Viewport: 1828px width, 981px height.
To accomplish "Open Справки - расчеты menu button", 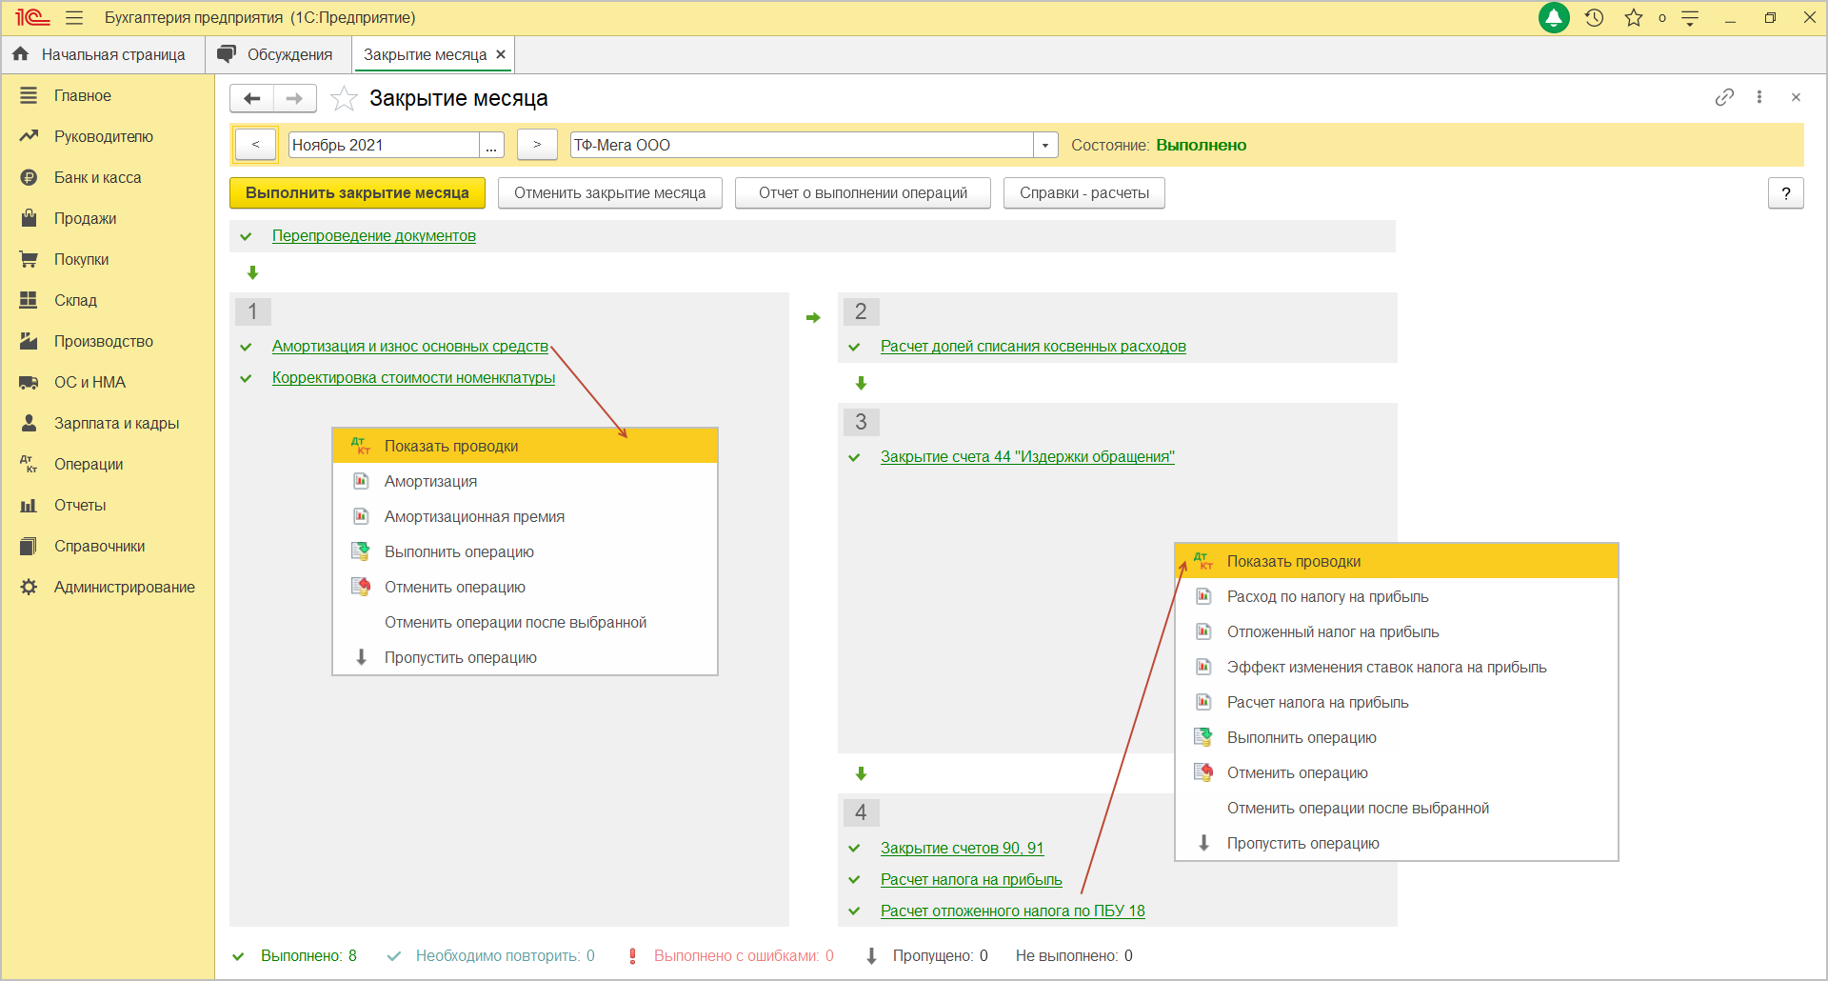I will click(1084, 192).
